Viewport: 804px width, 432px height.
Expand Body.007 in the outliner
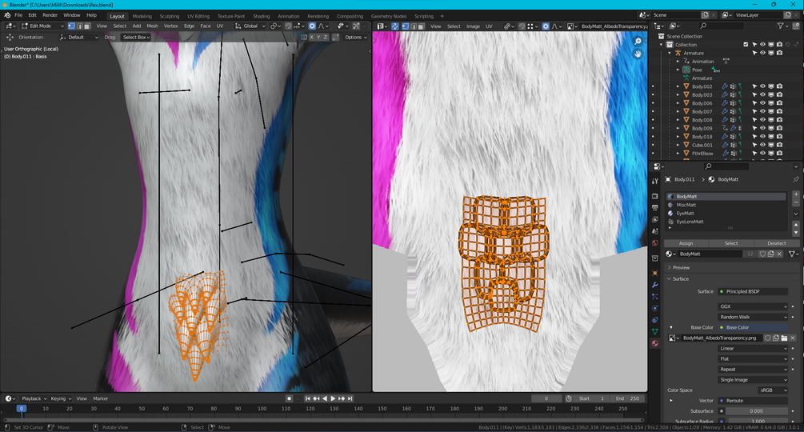[x=678, y=112]
